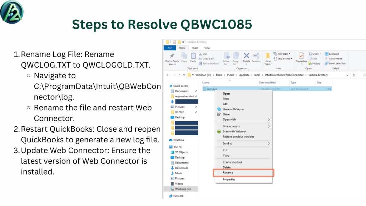Open 3D Objects in the navigation pane
Viewport: 366px width, 206px height.
coord(179,152)
